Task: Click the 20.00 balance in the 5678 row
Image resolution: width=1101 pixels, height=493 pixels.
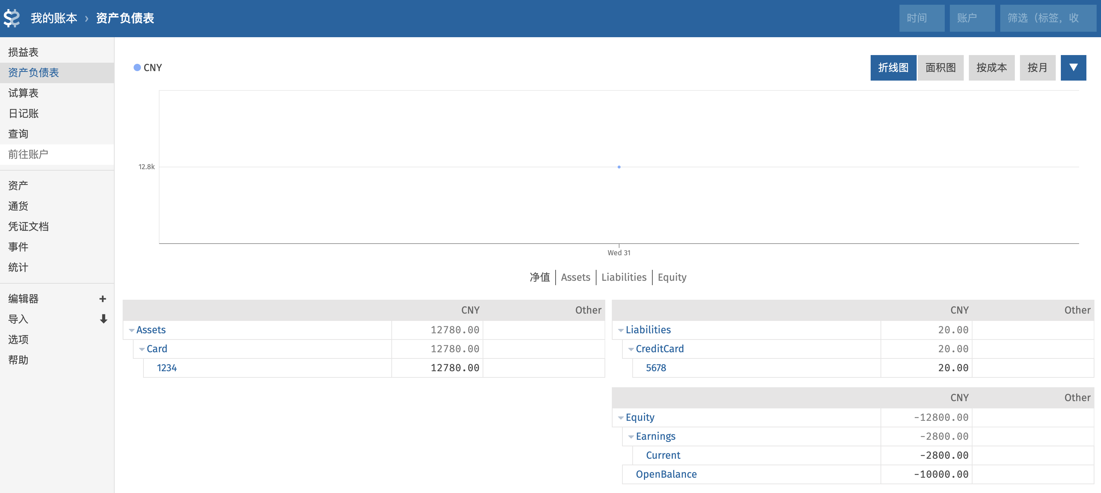Action: tap(953, 368)
